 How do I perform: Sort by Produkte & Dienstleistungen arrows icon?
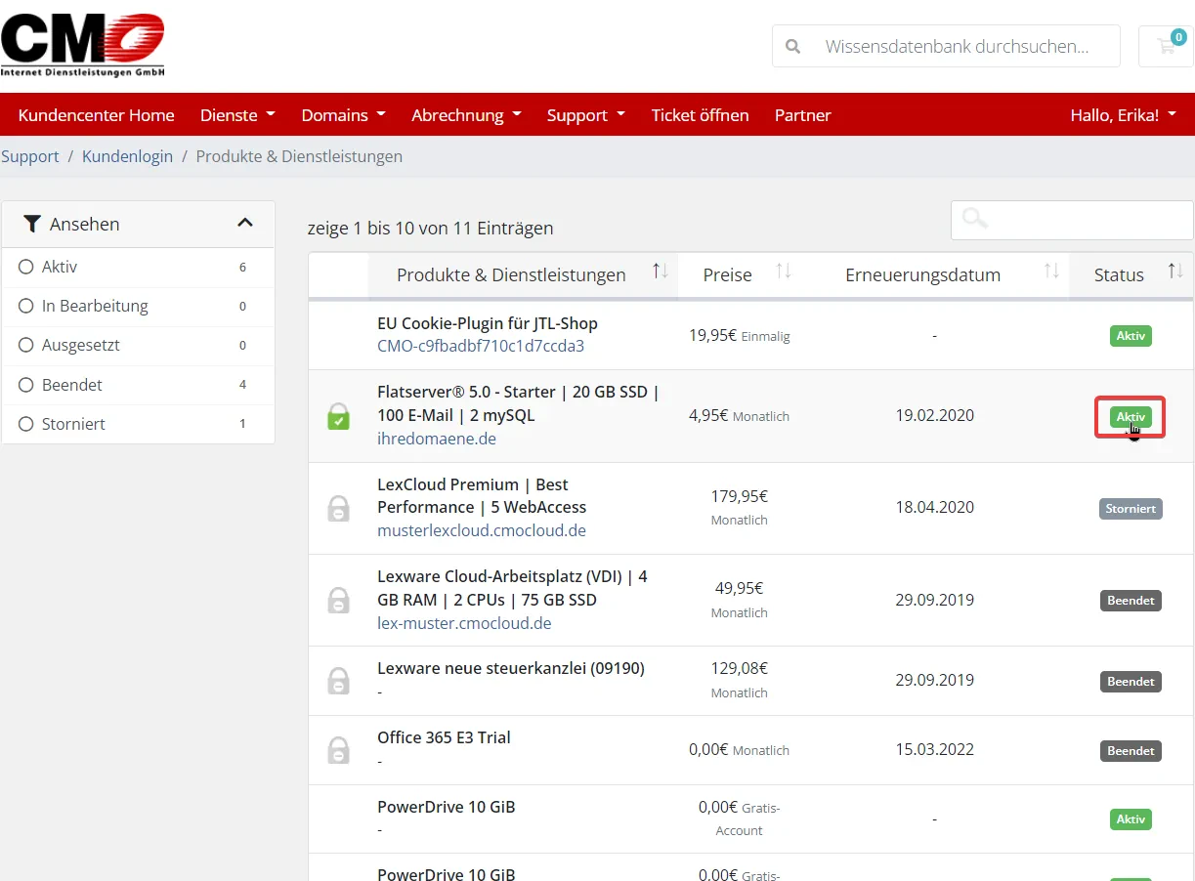(x=661, y=272)
